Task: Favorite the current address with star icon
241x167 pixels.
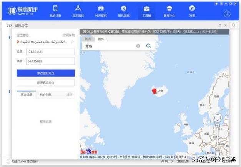Action: (72, 42)
